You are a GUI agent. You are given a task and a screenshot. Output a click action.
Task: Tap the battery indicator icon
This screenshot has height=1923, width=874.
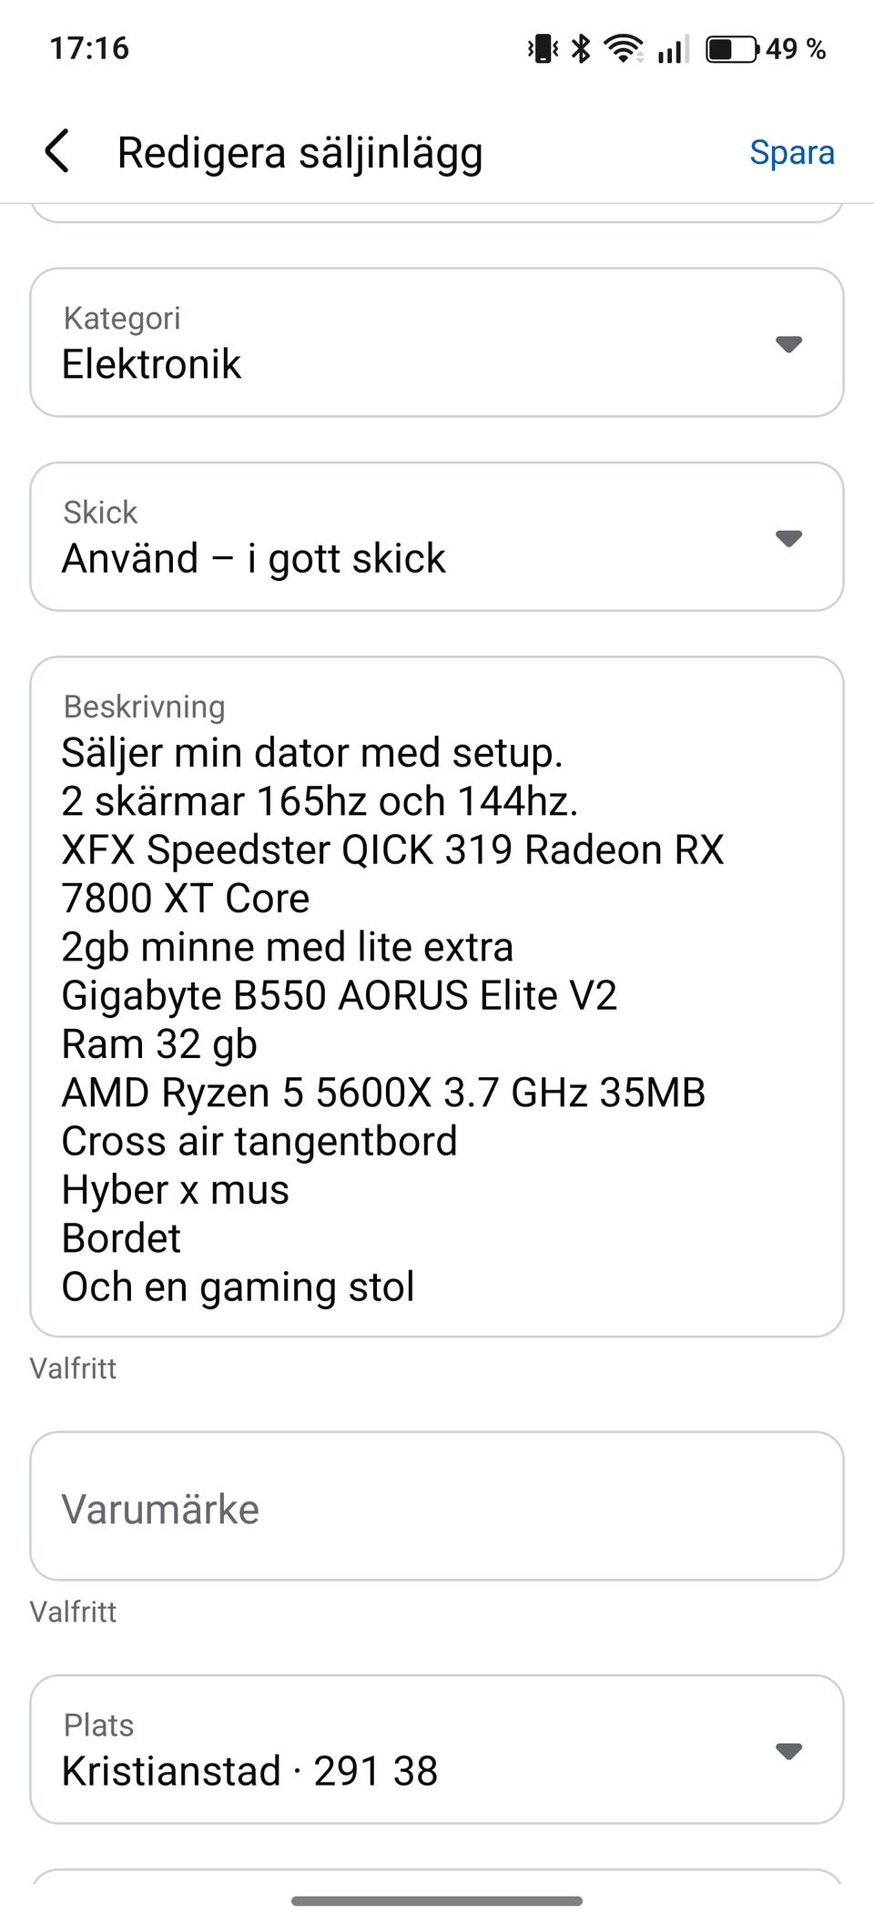click(732, 48)
